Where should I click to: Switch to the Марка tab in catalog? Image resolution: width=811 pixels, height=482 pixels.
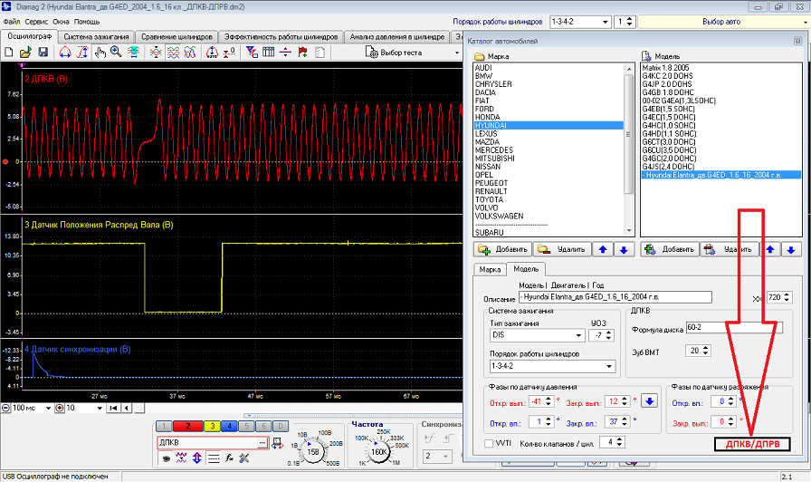(490, 270)
